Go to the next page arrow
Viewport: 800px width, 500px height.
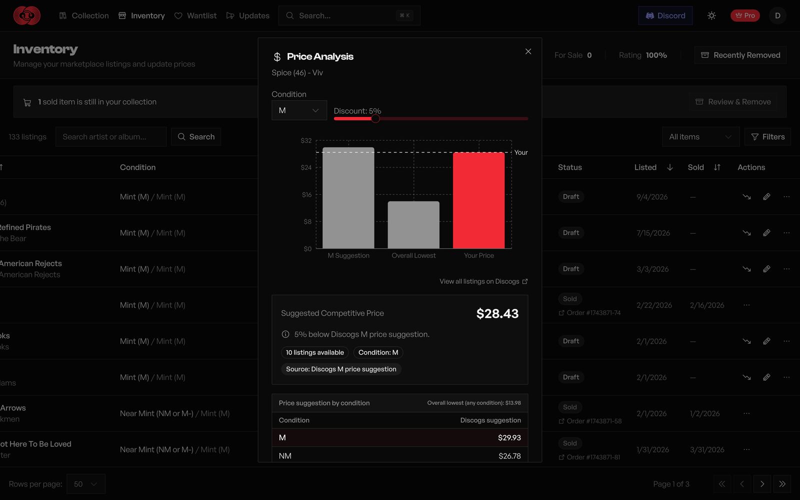[x=762, y=484]
